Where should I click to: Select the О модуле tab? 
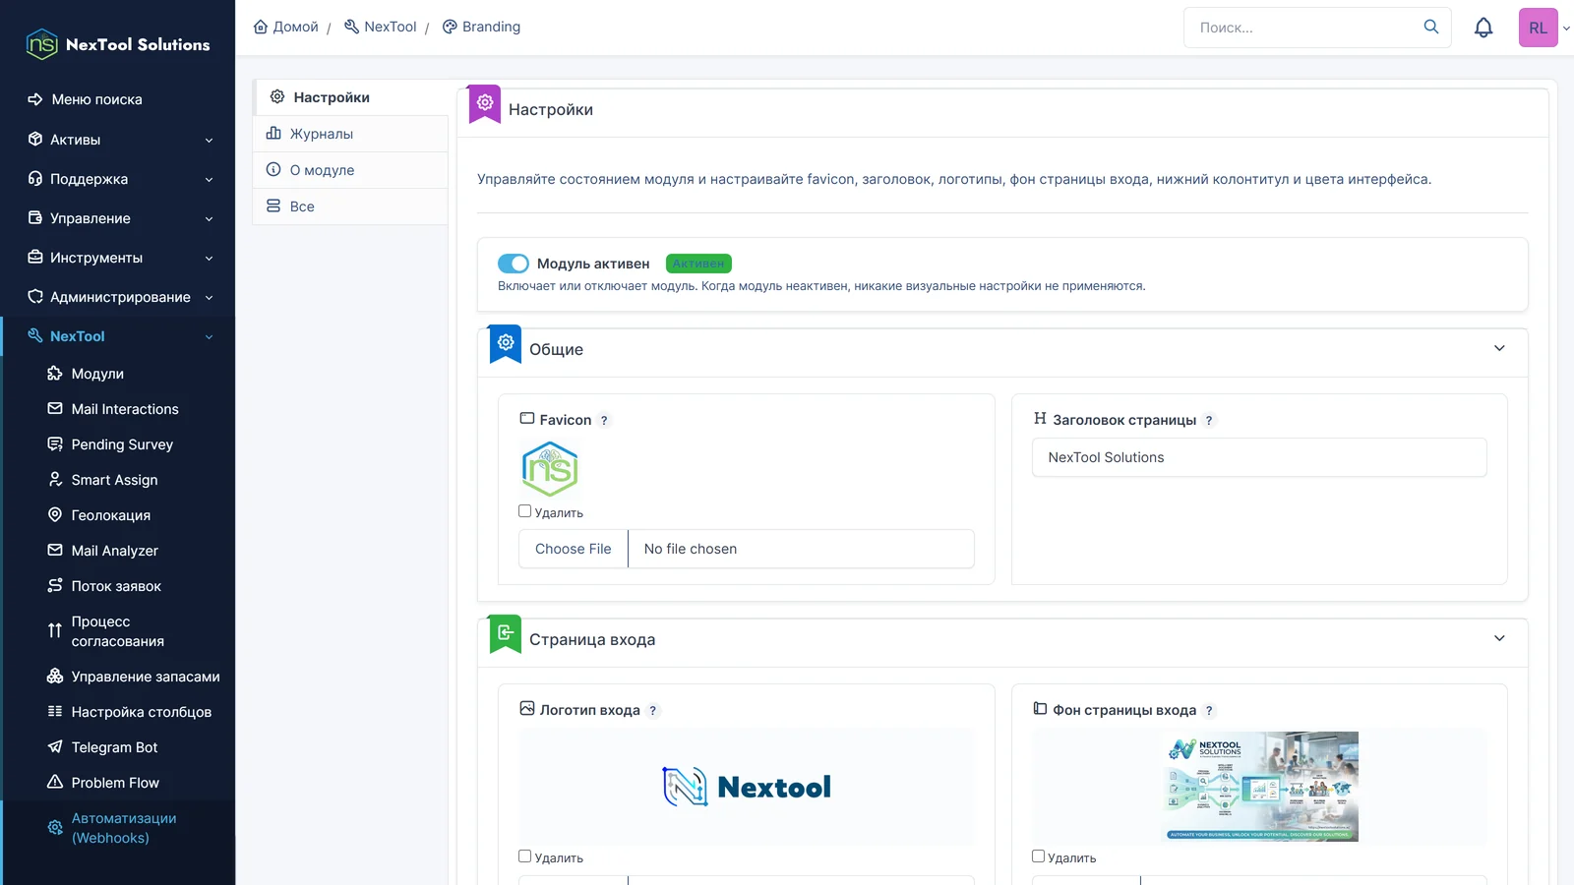(x=351, y=170)
